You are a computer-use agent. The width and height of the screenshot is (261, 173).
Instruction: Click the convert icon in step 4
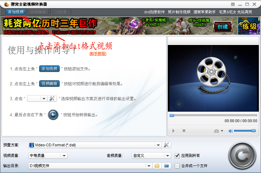(x=53, y=115)
